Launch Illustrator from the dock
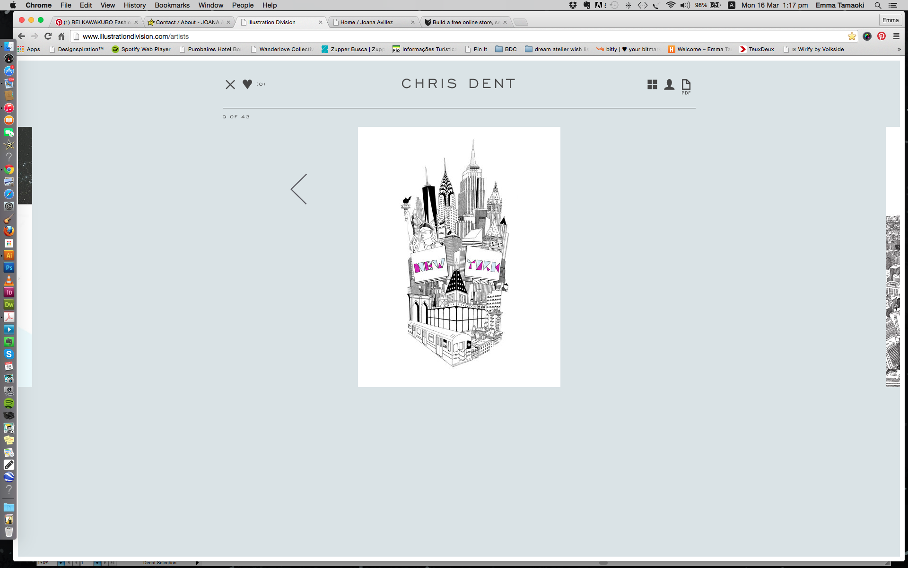 click(9, 256)
